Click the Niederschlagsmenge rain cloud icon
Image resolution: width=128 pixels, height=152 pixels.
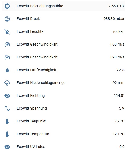7,83
